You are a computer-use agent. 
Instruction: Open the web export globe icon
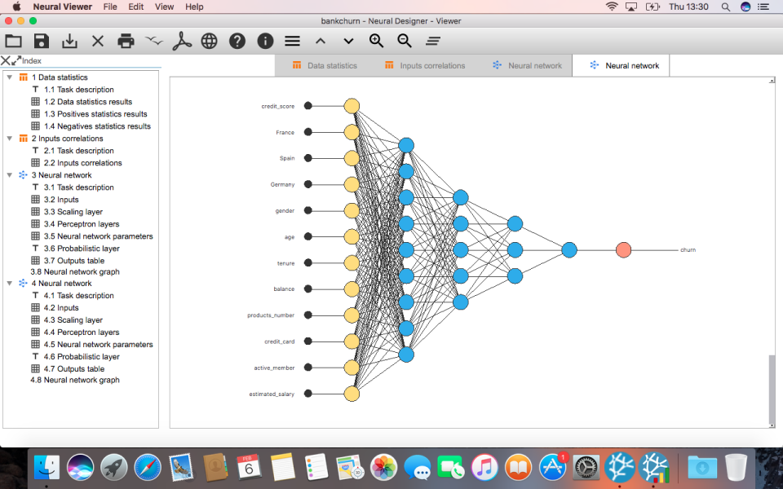tap(209, 40)
